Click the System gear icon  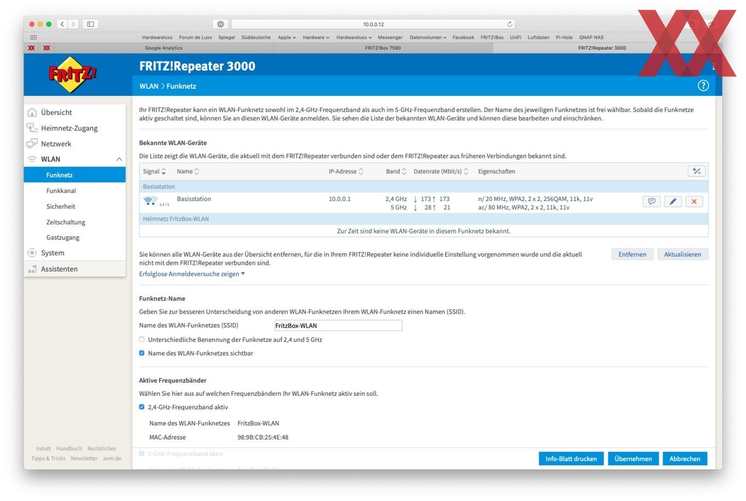[x=32, y=253]
